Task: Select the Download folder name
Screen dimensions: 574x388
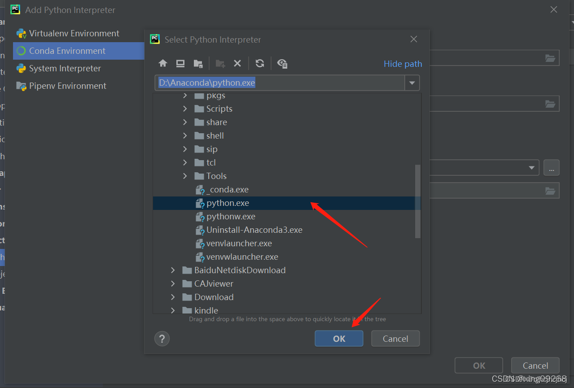Action: tap(214, 297)
